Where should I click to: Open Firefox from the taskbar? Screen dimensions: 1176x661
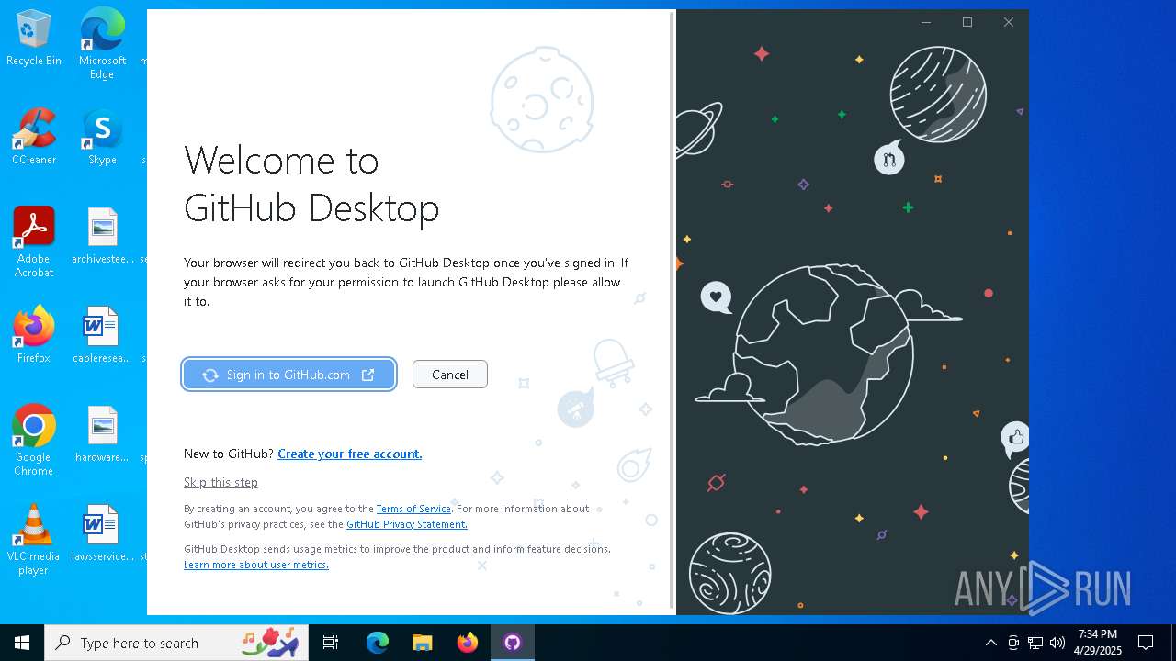tap(468, 643)
